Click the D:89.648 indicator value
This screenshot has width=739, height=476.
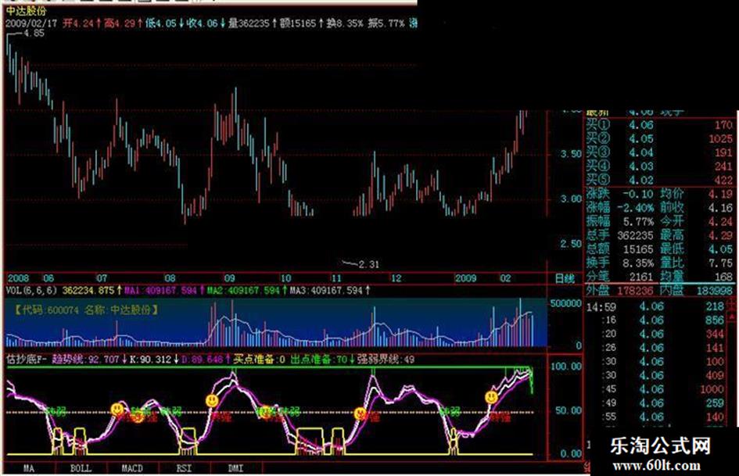coord(203,360)
